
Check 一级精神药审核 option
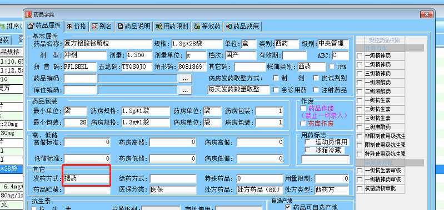pyautogui.click(x=360, y=180)
